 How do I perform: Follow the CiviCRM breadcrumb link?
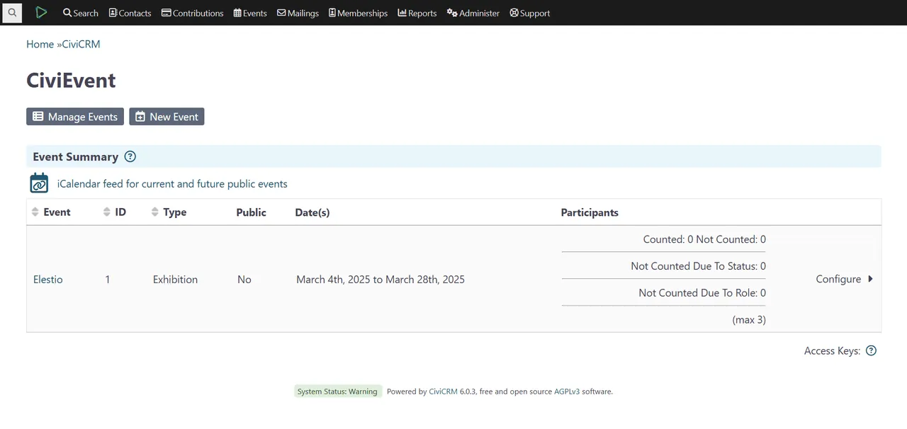point(81,44)
